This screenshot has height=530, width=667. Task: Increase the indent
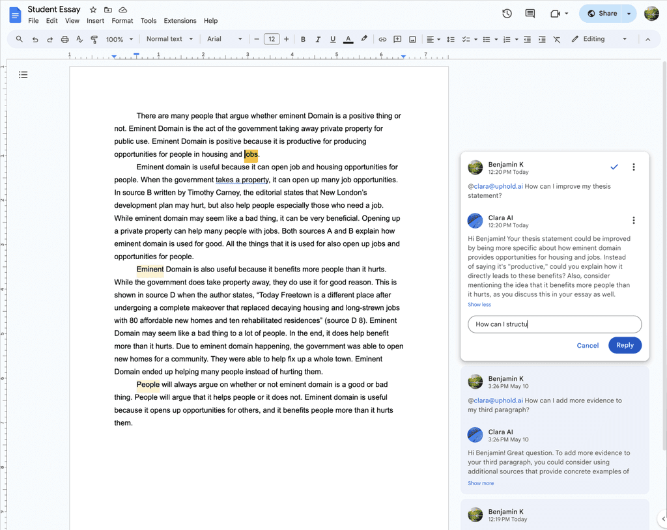point(542,39)
